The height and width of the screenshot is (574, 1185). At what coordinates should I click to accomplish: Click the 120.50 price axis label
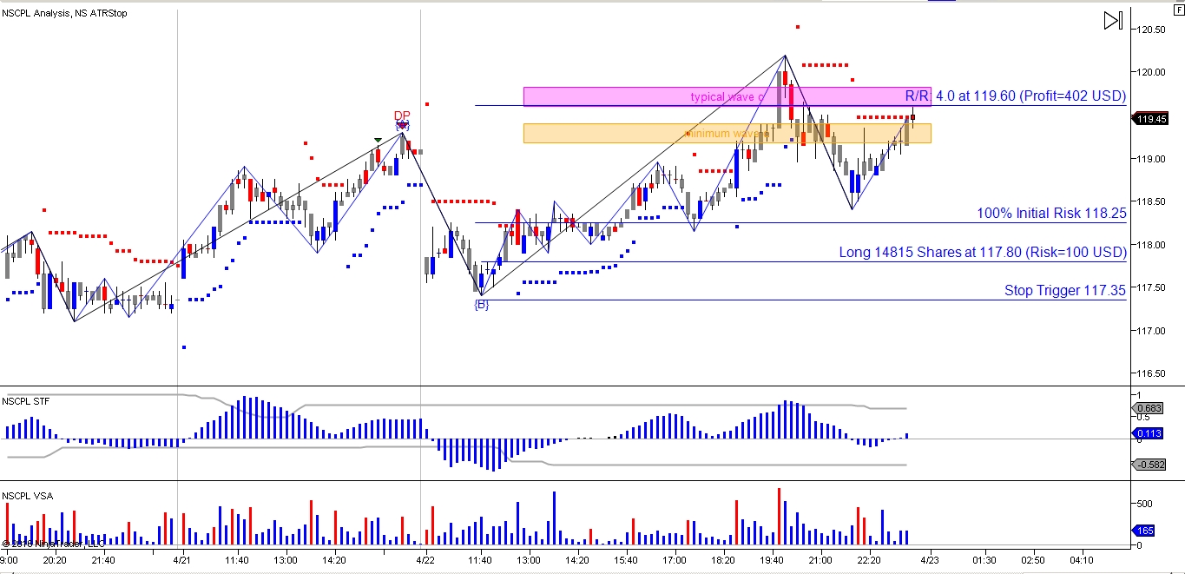(1150, 30)
